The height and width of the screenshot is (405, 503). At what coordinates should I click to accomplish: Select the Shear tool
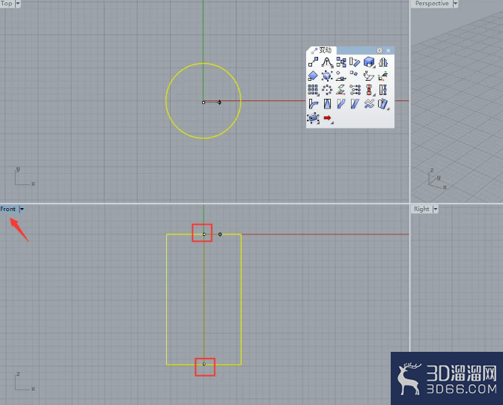pyautogui.click(x=355, y=104)
